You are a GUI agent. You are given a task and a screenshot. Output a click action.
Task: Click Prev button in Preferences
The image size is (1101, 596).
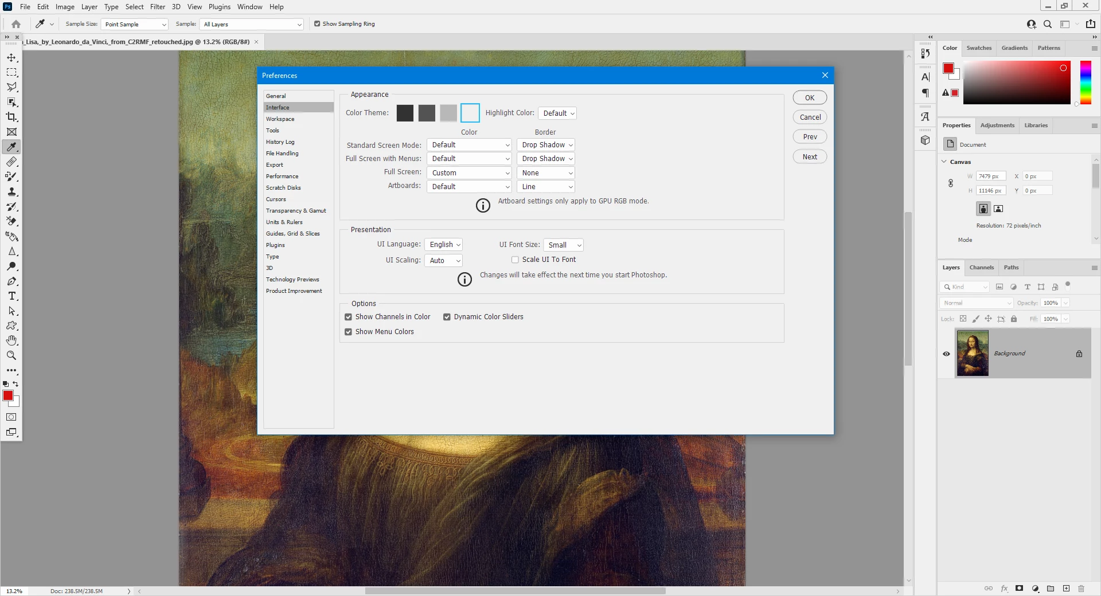(x=810, y=137)
